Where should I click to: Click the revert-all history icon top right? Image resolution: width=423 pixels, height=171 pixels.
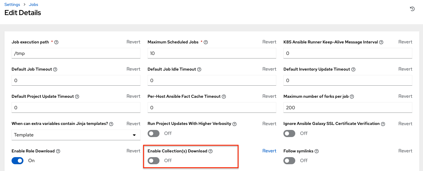click(x=412, y=9)
